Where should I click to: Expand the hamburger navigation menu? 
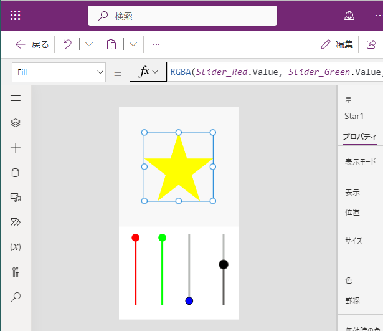point(16,98)
